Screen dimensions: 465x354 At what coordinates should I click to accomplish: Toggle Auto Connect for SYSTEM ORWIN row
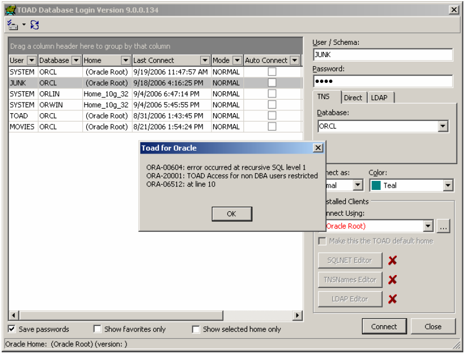click(x=272, y=105)
